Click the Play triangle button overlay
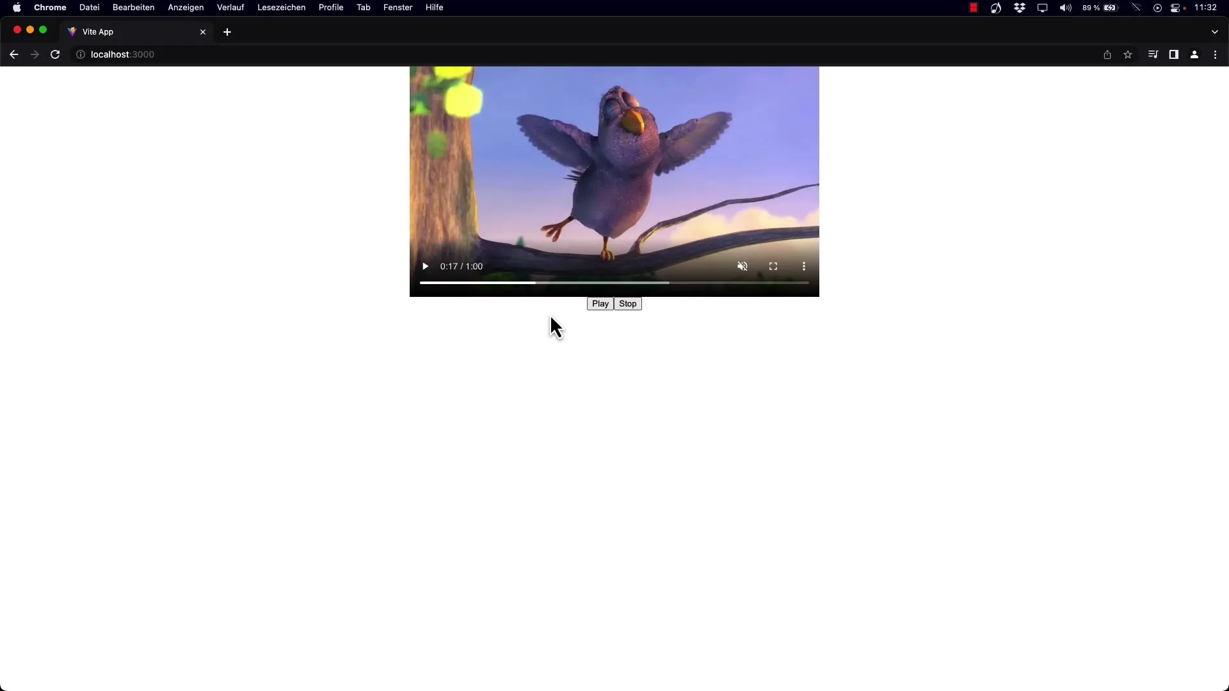The height and width of the screenshot is (691, 1229). [426, 266]
